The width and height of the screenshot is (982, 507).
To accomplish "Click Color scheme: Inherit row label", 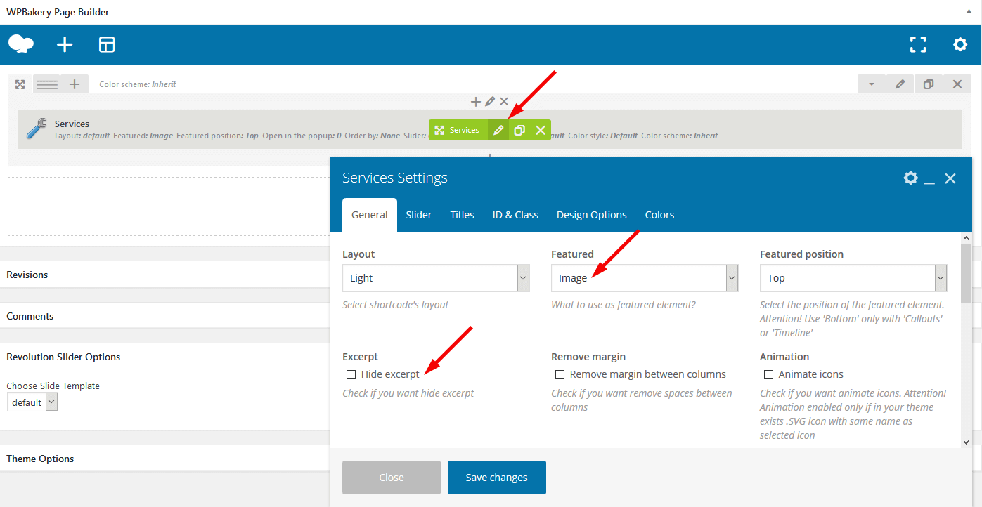I will click(138, 84).
